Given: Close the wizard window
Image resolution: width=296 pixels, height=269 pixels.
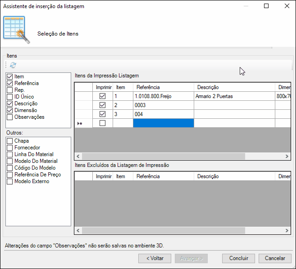Looking at the screenshot, I should click(x=287, y=6).
